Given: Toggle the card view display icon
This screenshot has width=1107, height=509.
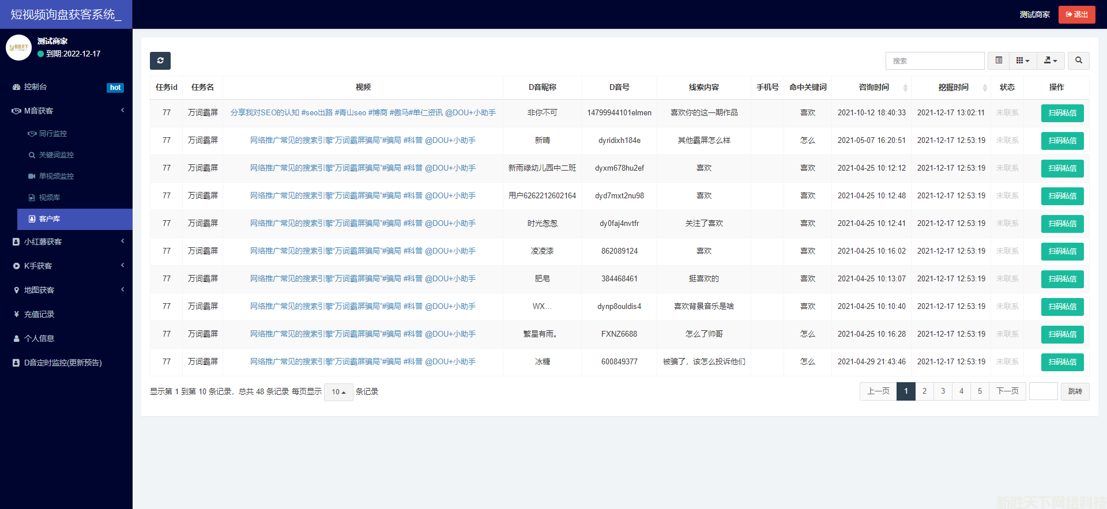Looking at the screenshot, I should [x=999, y=61].
